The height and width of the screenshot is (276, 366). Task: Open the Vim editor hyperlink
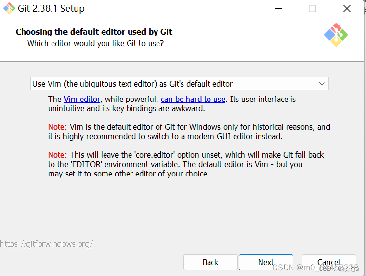tap(82, 99)
